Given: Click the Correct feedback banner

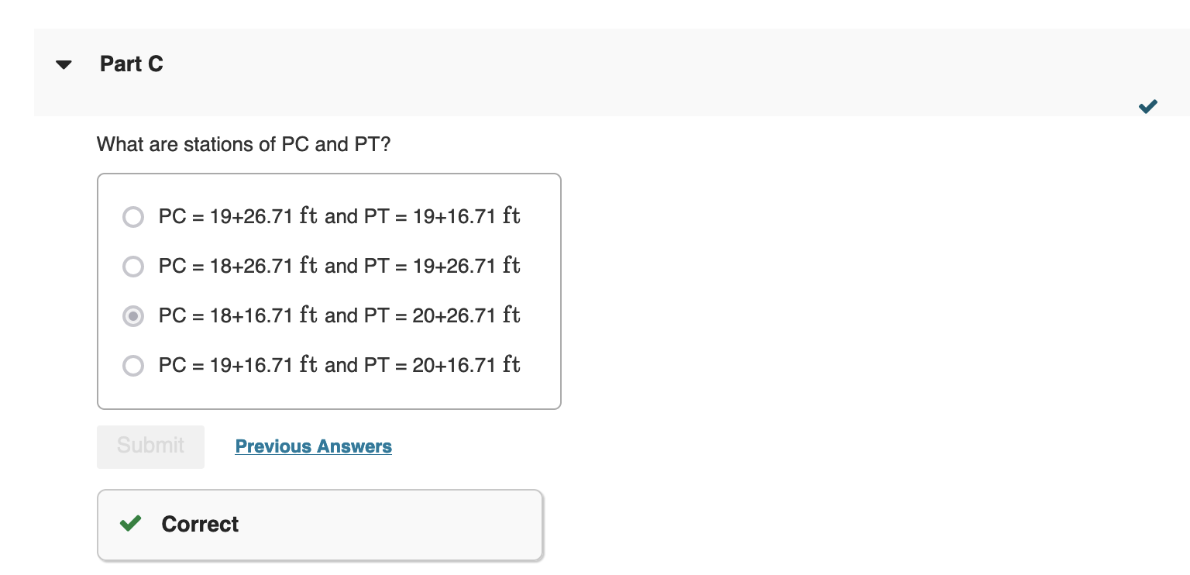Looking at the screenshot, I should pyautogui.click(x=319, y=524).
